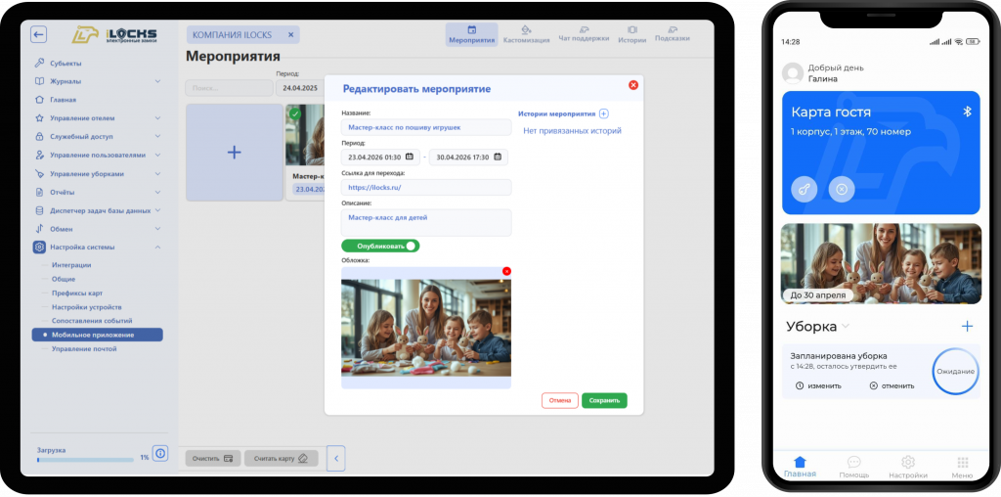Image resolution: width=1001 pixels, height=497 pixels.
Task: Select the Интеграции submenu item
Action: 71,264
